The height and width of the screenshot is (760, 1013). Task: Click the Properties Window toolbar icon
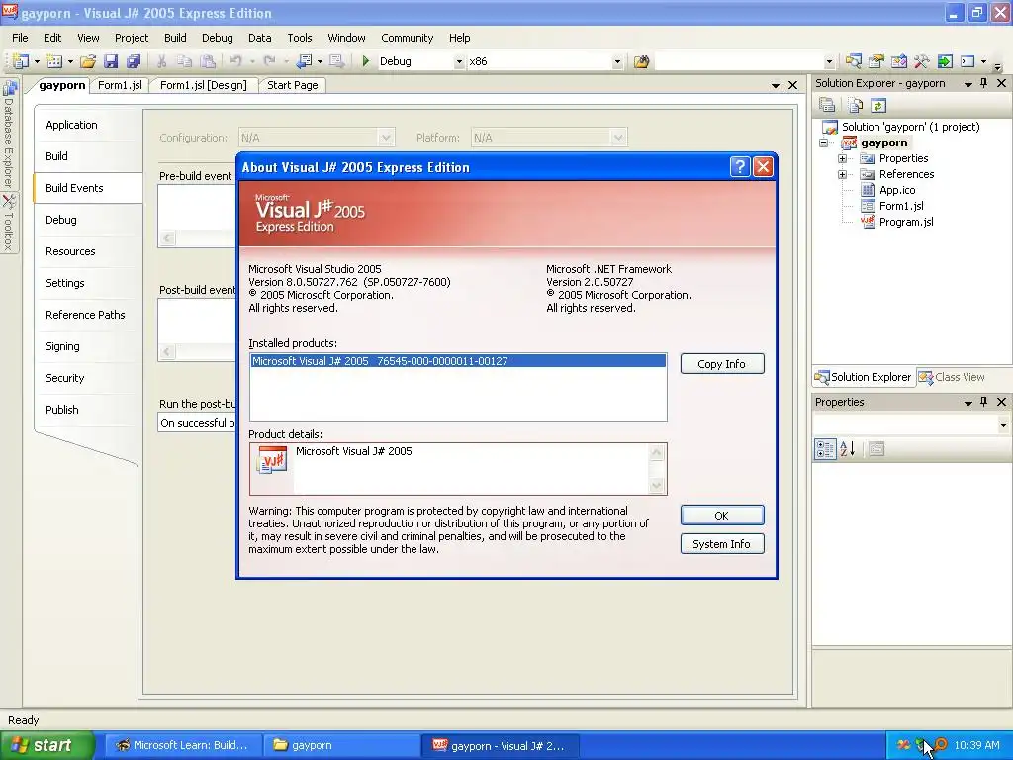(x=876, y=61)
